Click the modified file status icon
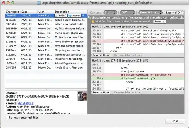 tap(93, 22)
